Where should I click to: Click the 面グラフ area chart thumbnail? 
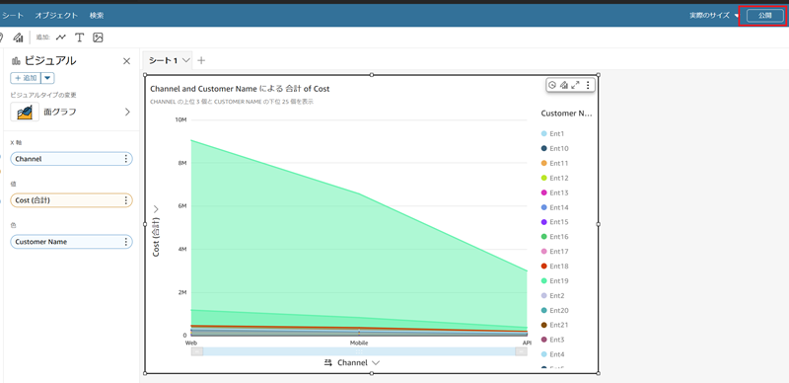click(25, 112)
